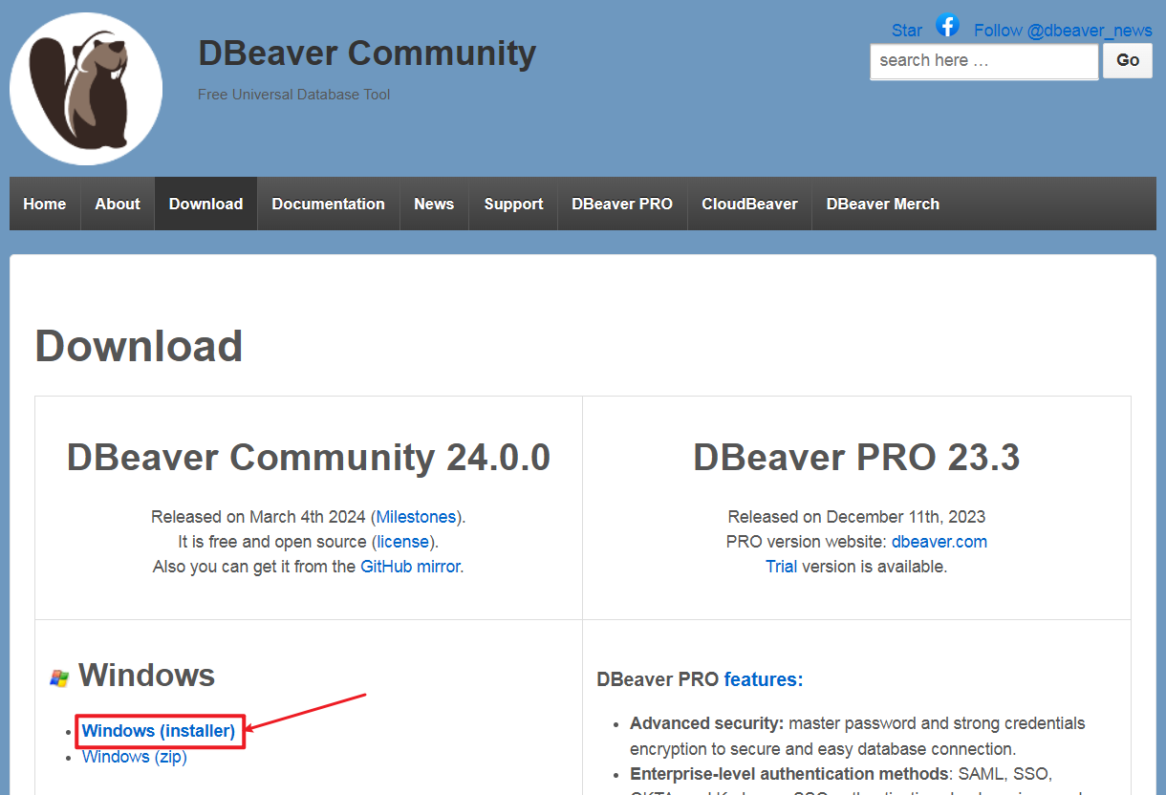The height and width of the screenshot is (795, 1166).
Task: Click the 'Enterprise-level authentication methods' bullet
Action: pyautogui.click(x=788, y=774)
